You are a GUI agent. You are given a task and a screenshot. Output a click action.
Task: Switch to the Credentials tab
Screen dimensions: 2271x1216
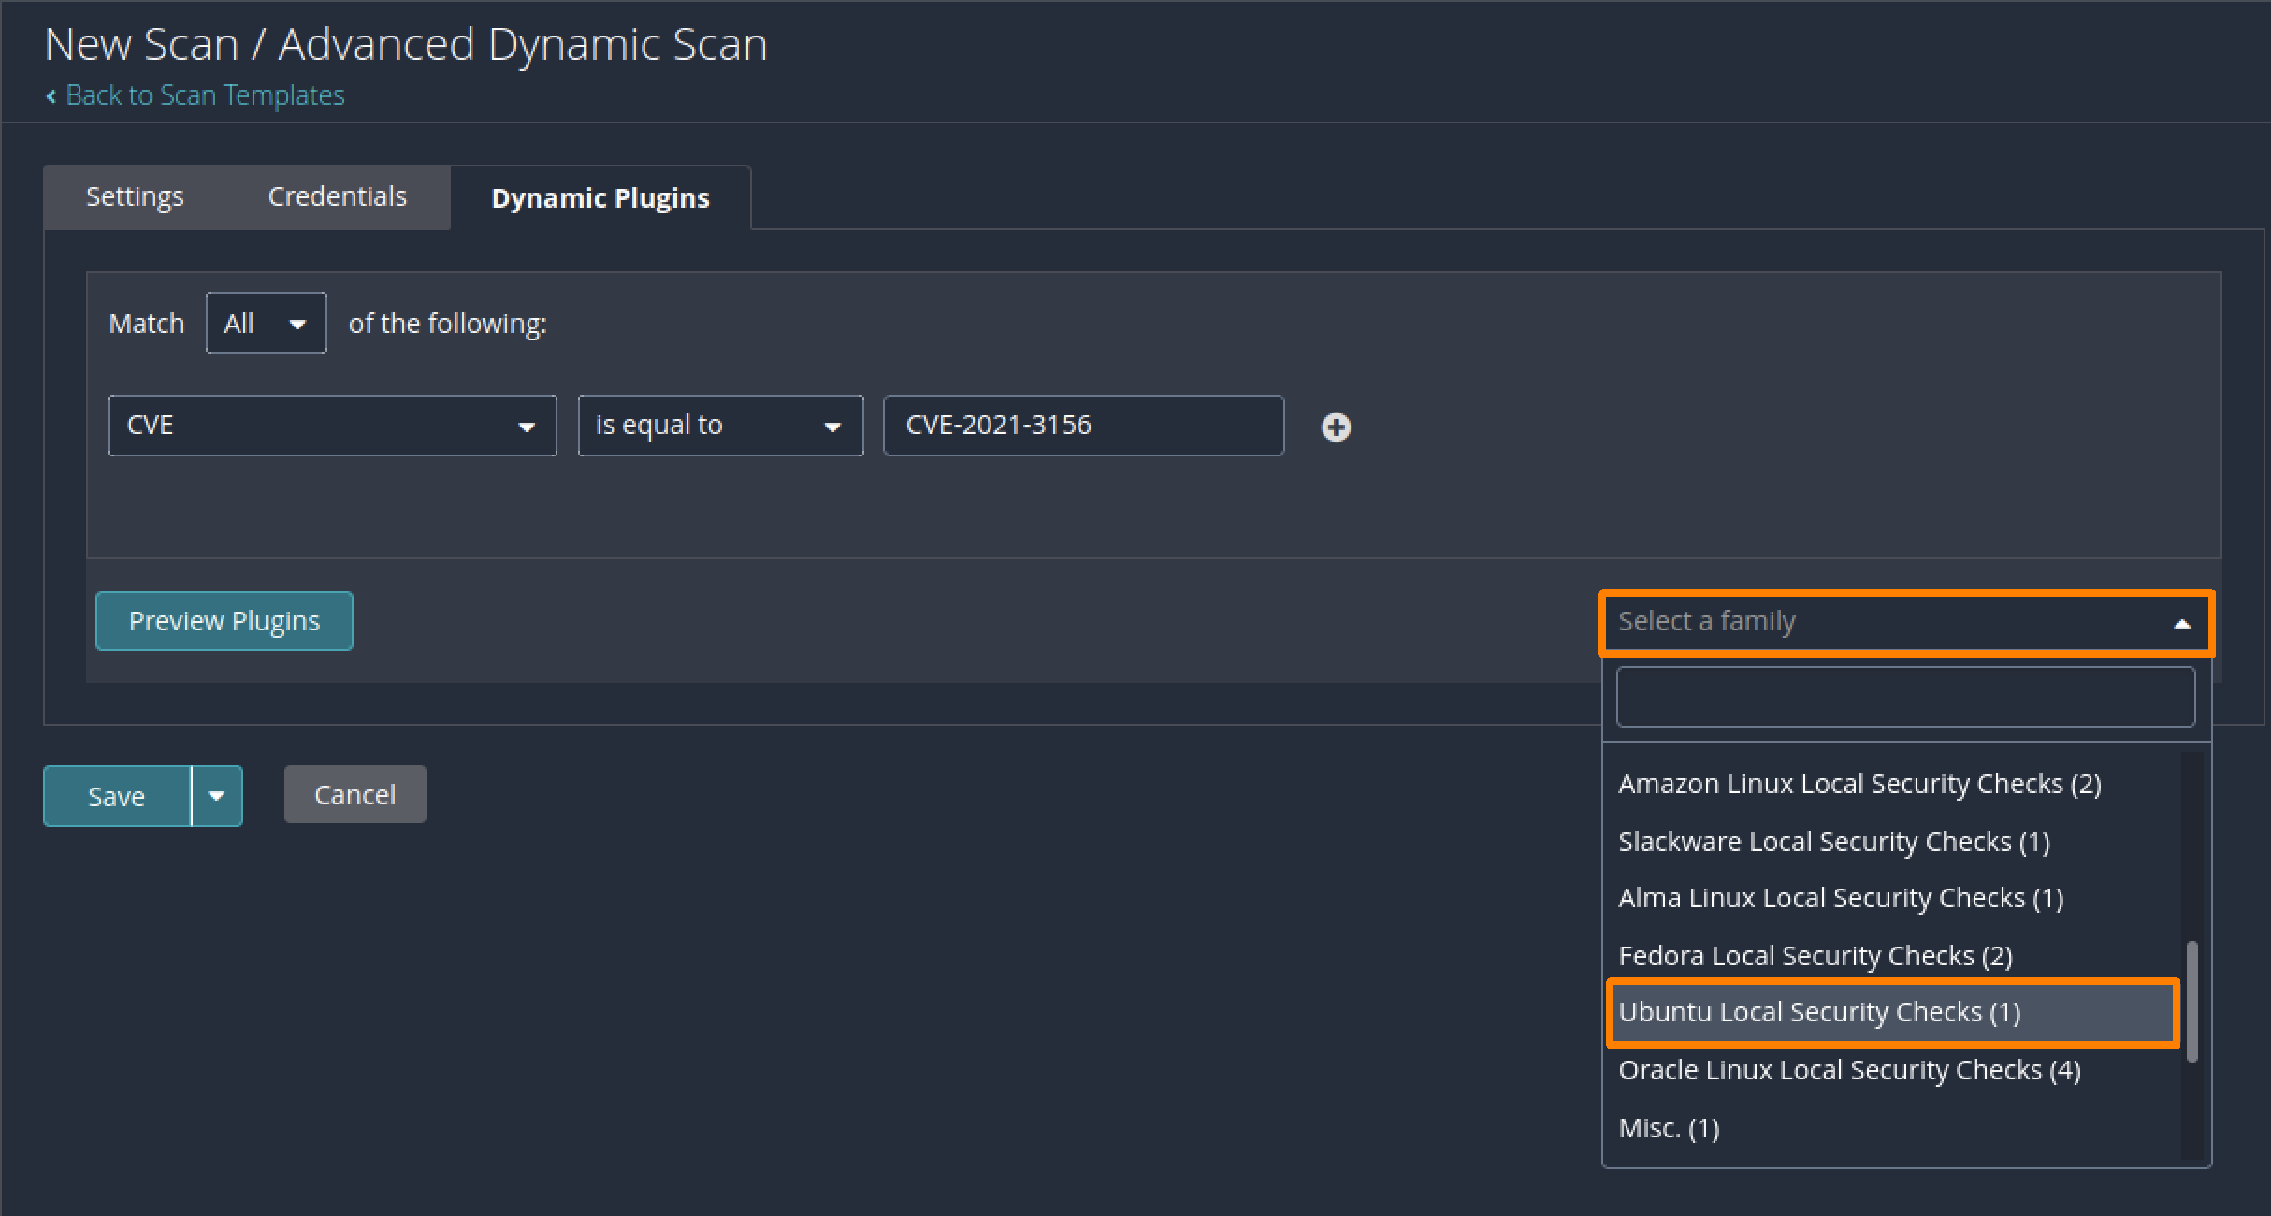pos(337,196)
